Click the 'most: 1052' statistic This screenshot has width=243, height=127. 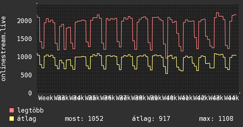[x=84, y=119]
